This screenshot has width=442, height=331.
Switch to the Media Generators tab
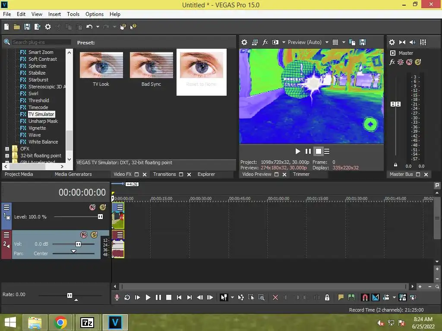73,174
